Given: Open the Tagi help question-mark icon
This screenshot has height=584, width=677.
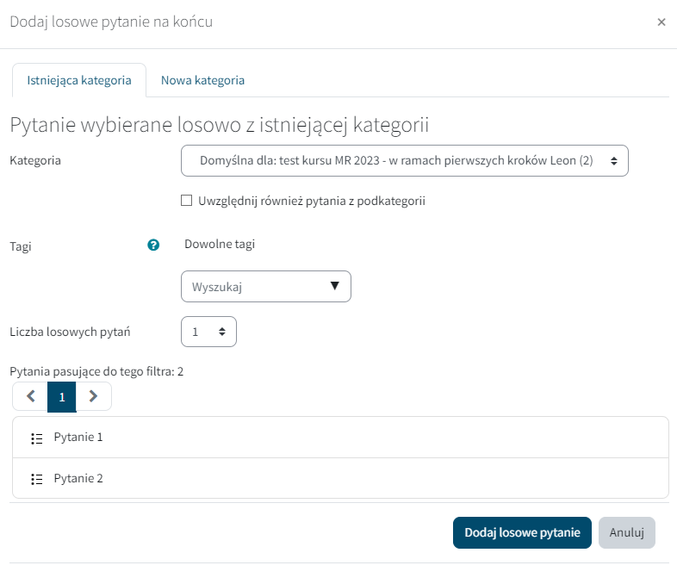Looking at the screenshot, I should point(153,245).
